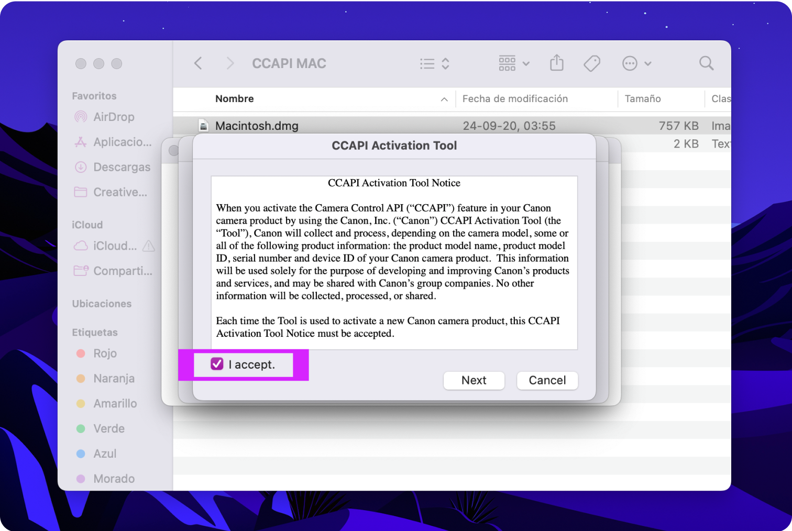Click the Favoritos sidebar heading
Image resolution: width=792 pixels, height=531 pixels.
[94, 96]
